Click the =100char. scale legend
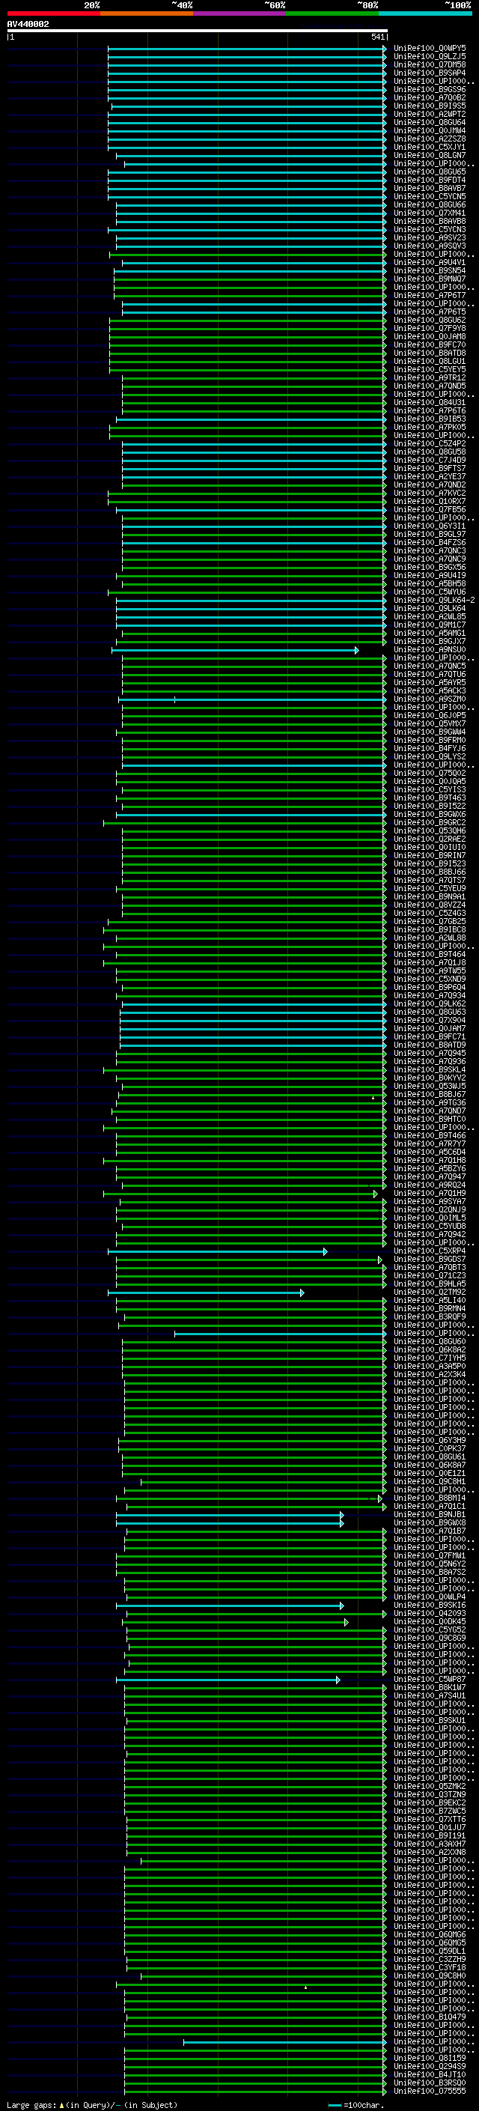Screen dimensions: 479x2111 click(356, 2104)
